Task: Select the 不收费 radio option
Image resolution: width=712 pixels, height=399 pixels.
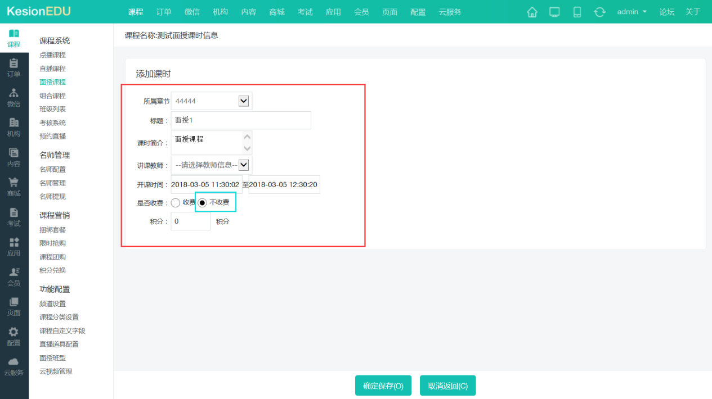Action: coord(203,203)
